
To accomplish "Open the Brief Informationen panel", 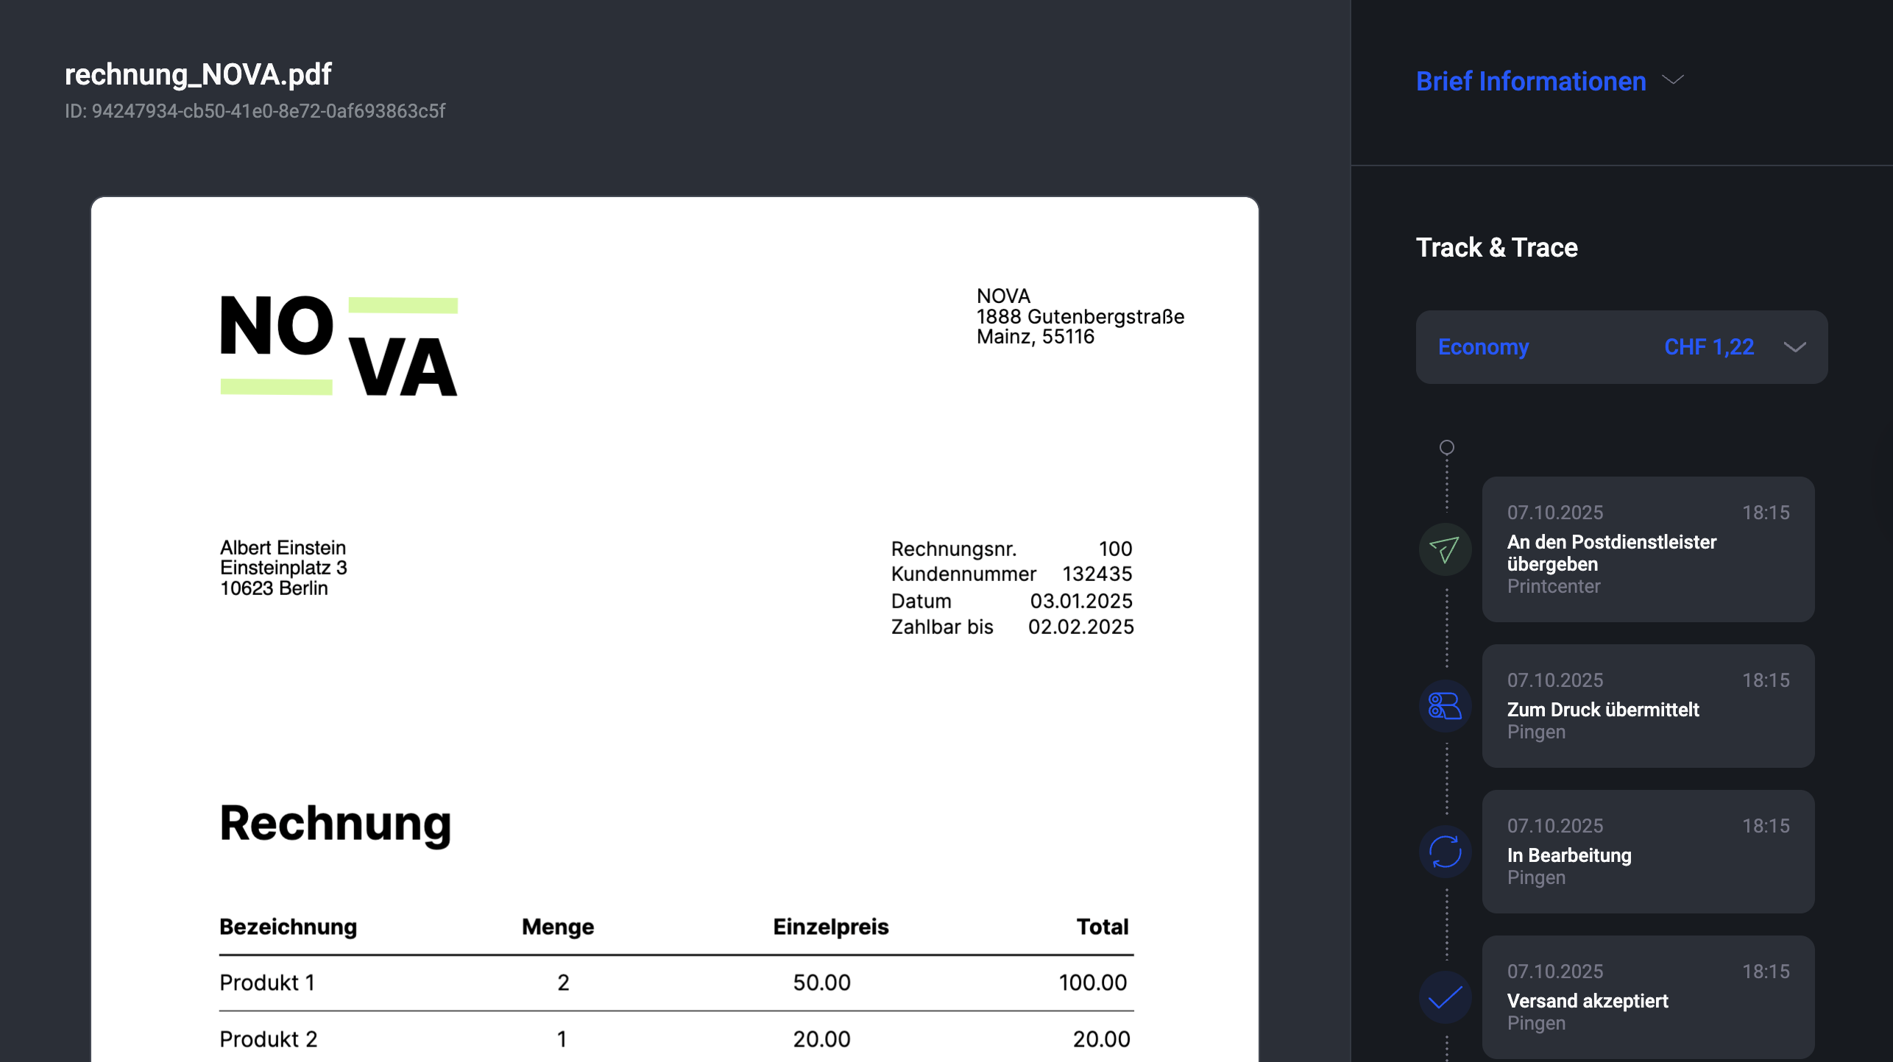I will [x=1531, y=81].
